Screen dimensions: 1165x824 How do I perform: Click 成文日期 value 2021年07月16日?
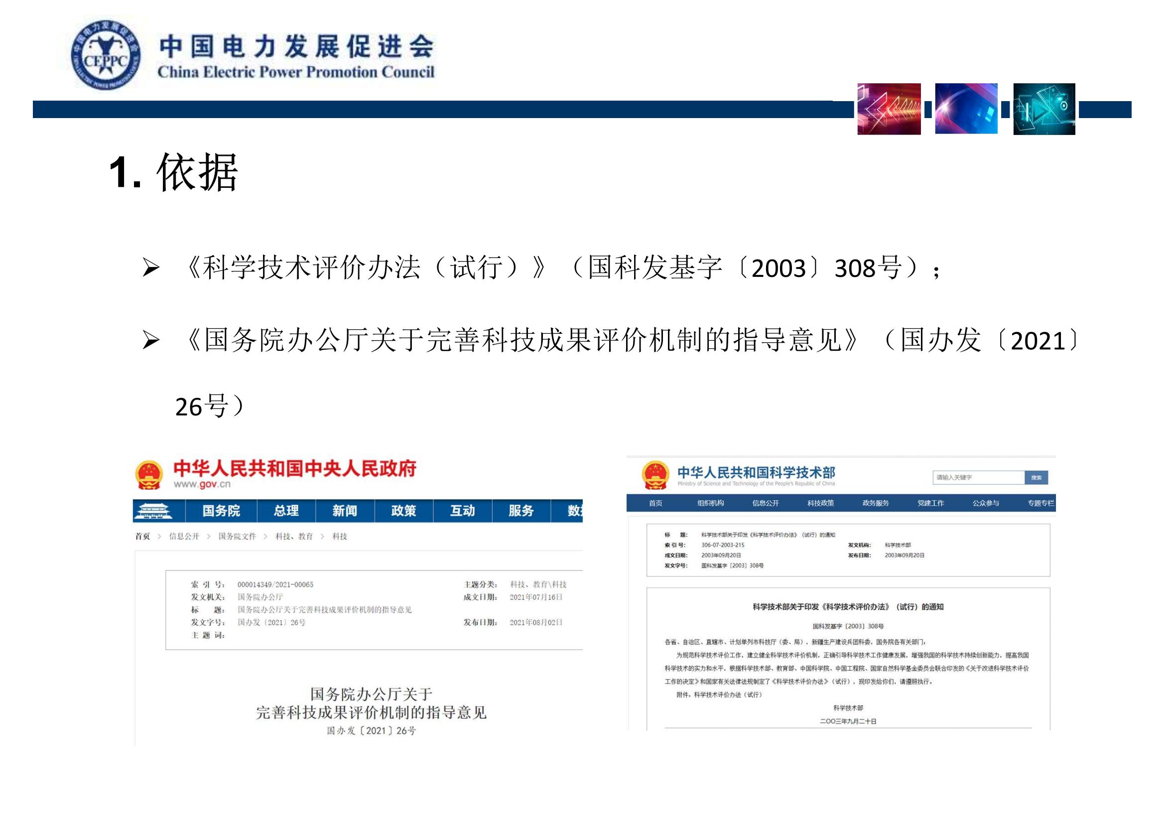pos(536,597)
